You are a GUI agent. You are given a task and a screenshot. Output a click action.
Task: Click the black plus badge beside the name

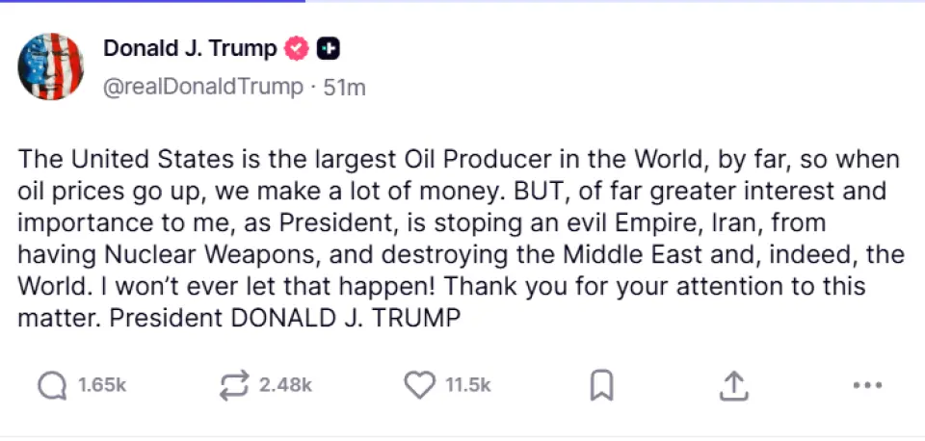(x=328, y=48)
